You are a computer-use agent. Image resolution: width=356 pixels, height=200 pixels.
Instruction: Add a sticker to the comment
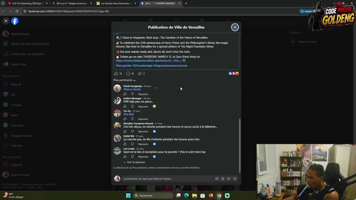click(235, 179)
